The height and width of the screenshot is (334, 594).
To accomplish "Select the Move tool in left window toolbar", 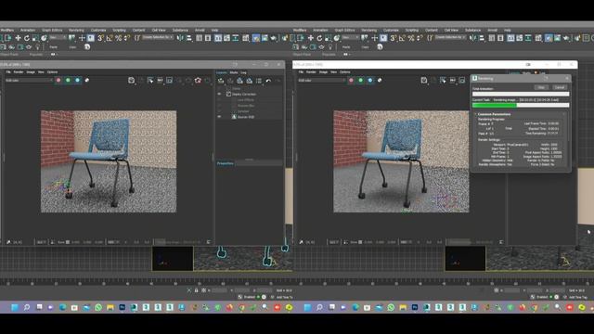I will 18,38.
